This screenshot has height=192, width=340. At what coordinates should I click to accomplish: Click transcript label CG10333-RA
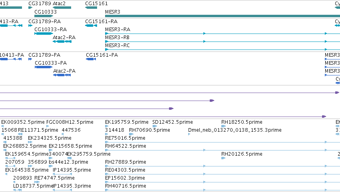(x=50, y=30)
